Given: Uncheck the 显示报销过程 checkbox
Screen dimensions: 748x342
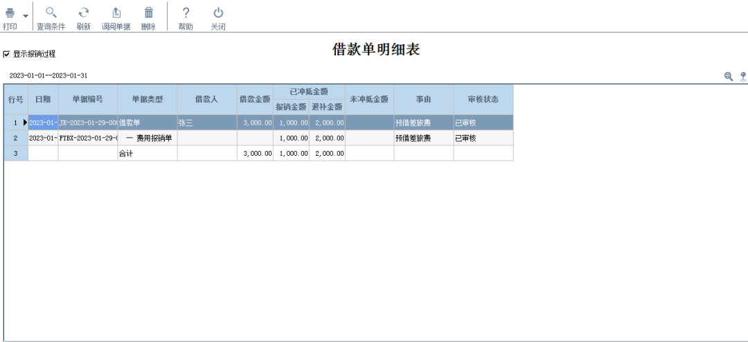Looking at the screenshot, I should (7, 54).
